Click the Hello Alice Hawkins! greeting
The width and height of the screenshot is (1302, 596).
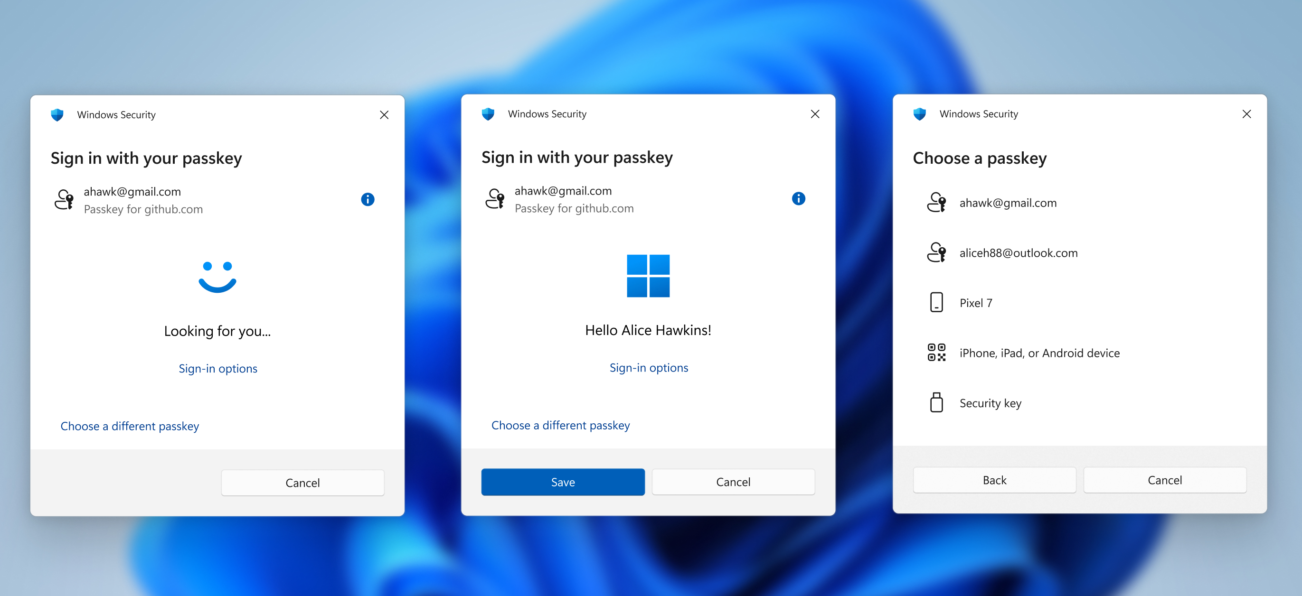click(x=648, y=330)
